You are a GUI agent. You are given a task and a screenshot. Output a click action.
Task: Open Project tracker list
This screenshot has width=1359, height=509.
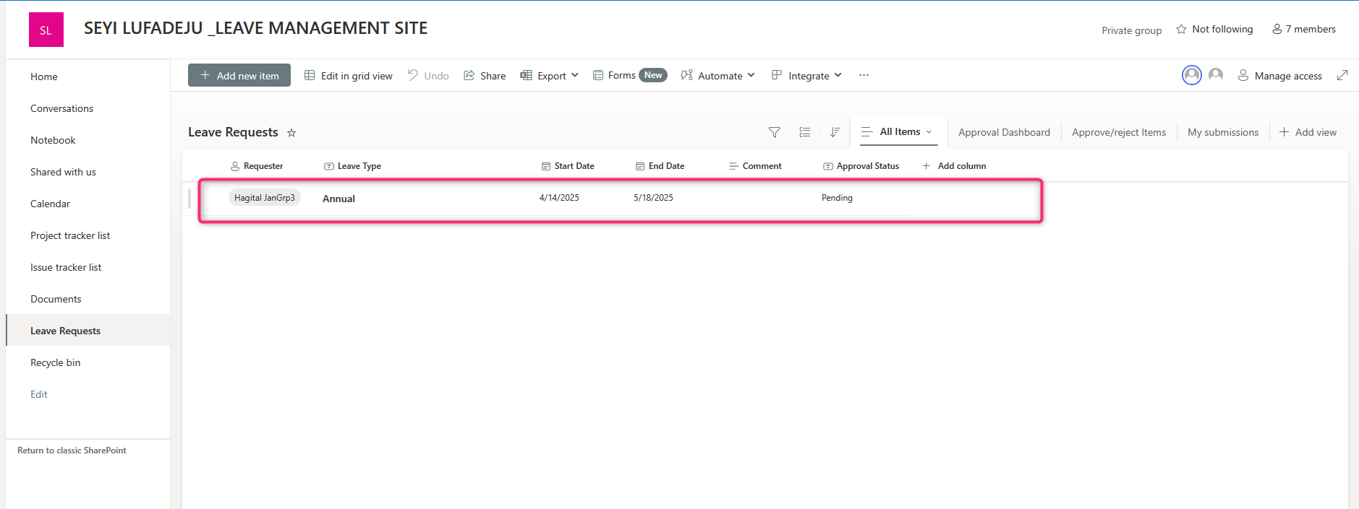(70, 235)
